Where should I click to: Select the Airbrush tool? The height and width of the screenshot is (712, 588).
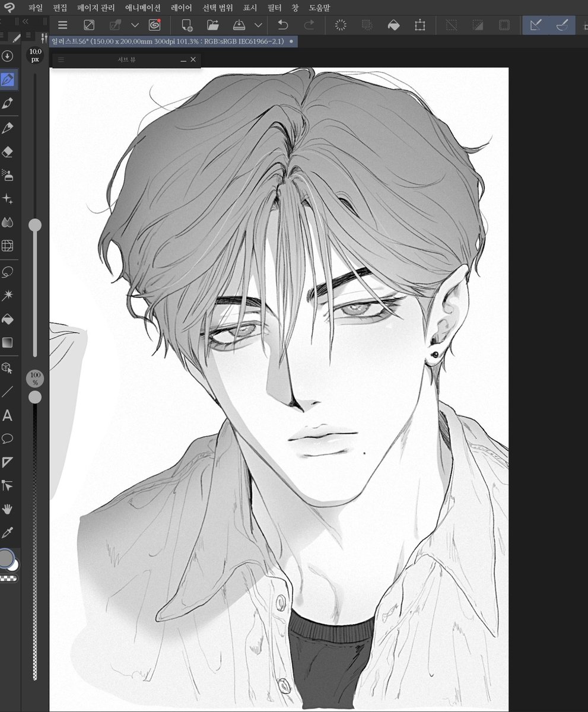pos(8,175)
